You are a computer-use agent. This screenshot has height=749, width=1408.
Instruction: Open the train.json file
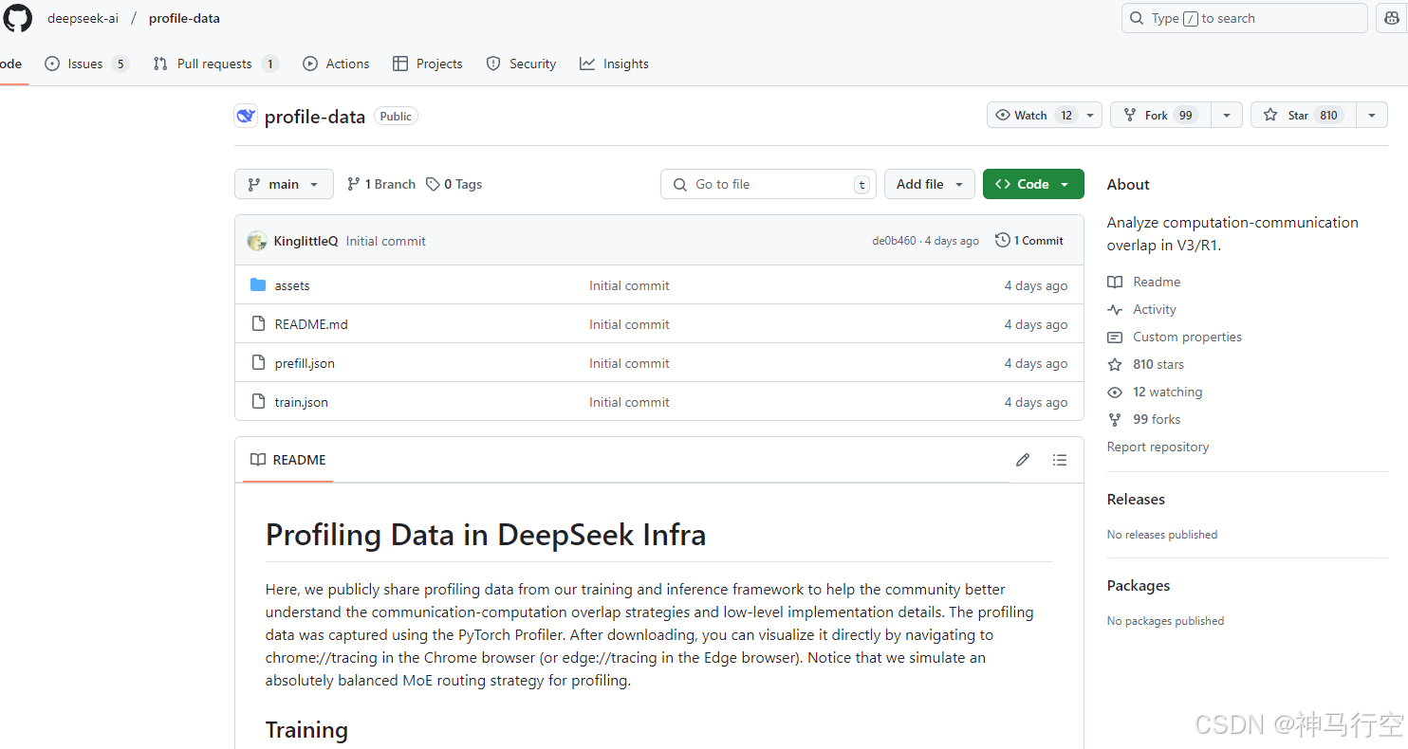click(302, 402)
